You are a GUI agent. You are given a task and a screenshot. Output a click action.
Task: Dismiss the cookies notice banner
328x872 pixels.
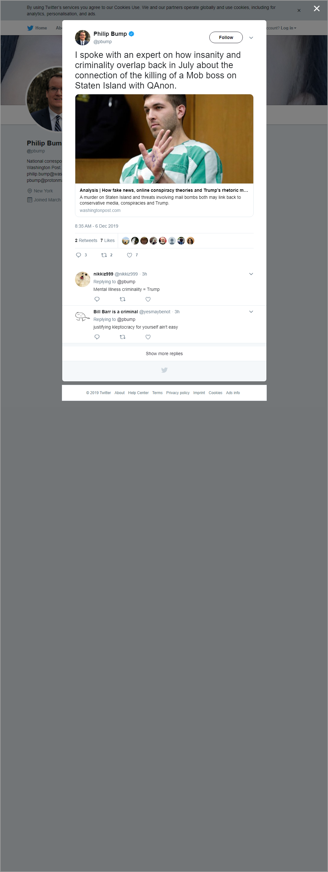pyautogui.click(x=299, y=11)
